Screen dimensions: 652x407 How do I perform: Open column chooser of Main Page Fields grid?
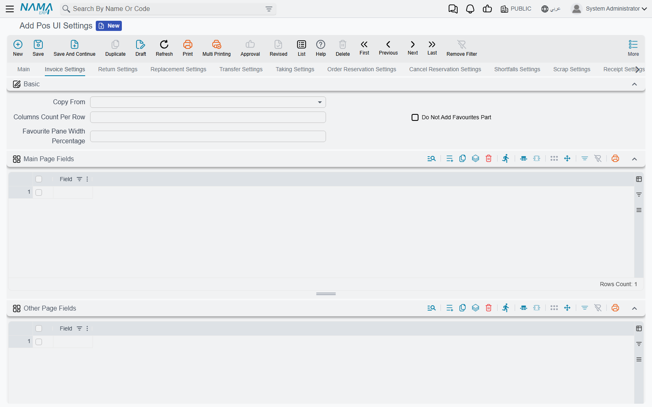coord(639,179)
